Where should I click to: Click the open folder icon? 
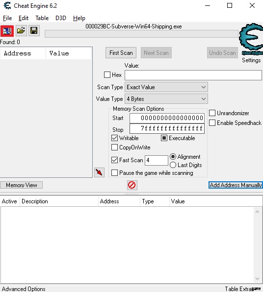click(x=21, y=30)
